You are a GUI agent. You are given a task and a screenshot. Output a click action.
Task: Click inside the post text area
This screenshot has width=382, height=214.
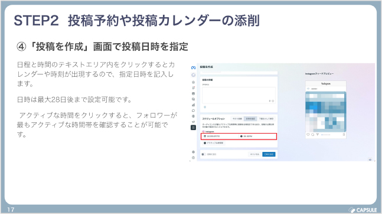click(239, 95)
